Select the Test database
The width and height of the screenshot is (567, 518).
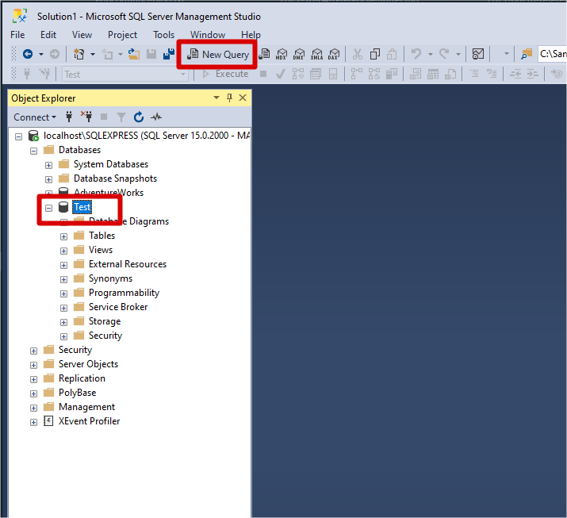pyautogui.click(x=82, y=207)
